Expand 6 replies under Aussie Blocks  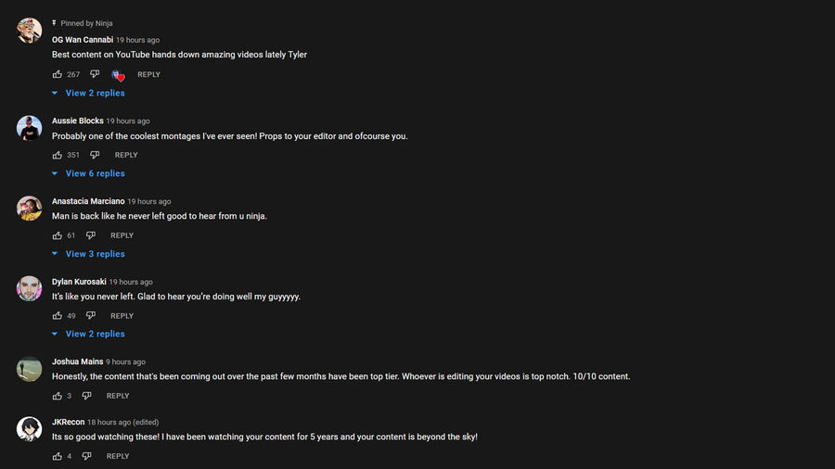(95, 173)
